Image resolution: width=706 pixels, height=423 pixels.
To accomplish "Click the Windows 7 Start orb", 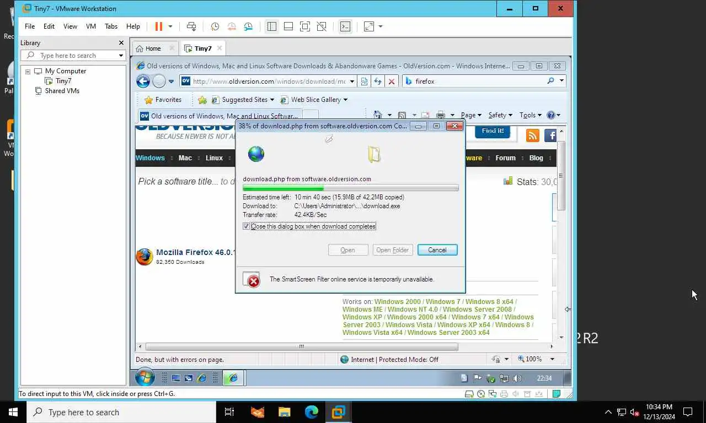I will tap(145, 377).
